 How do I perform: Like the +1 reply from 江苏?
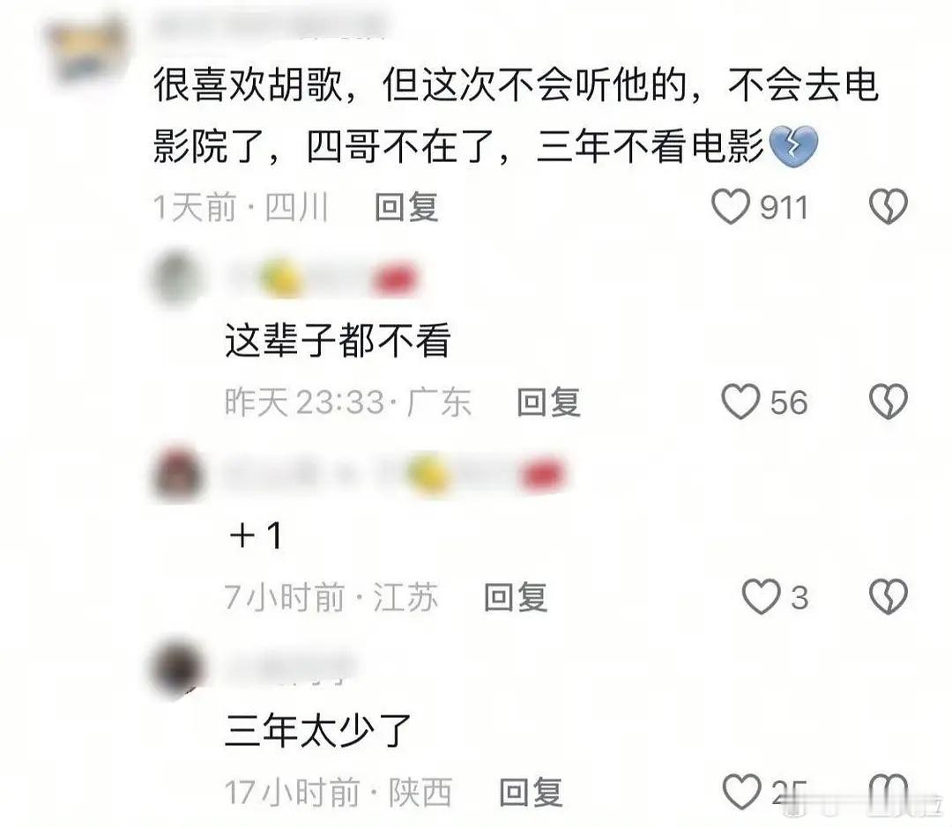coord(761,596)
